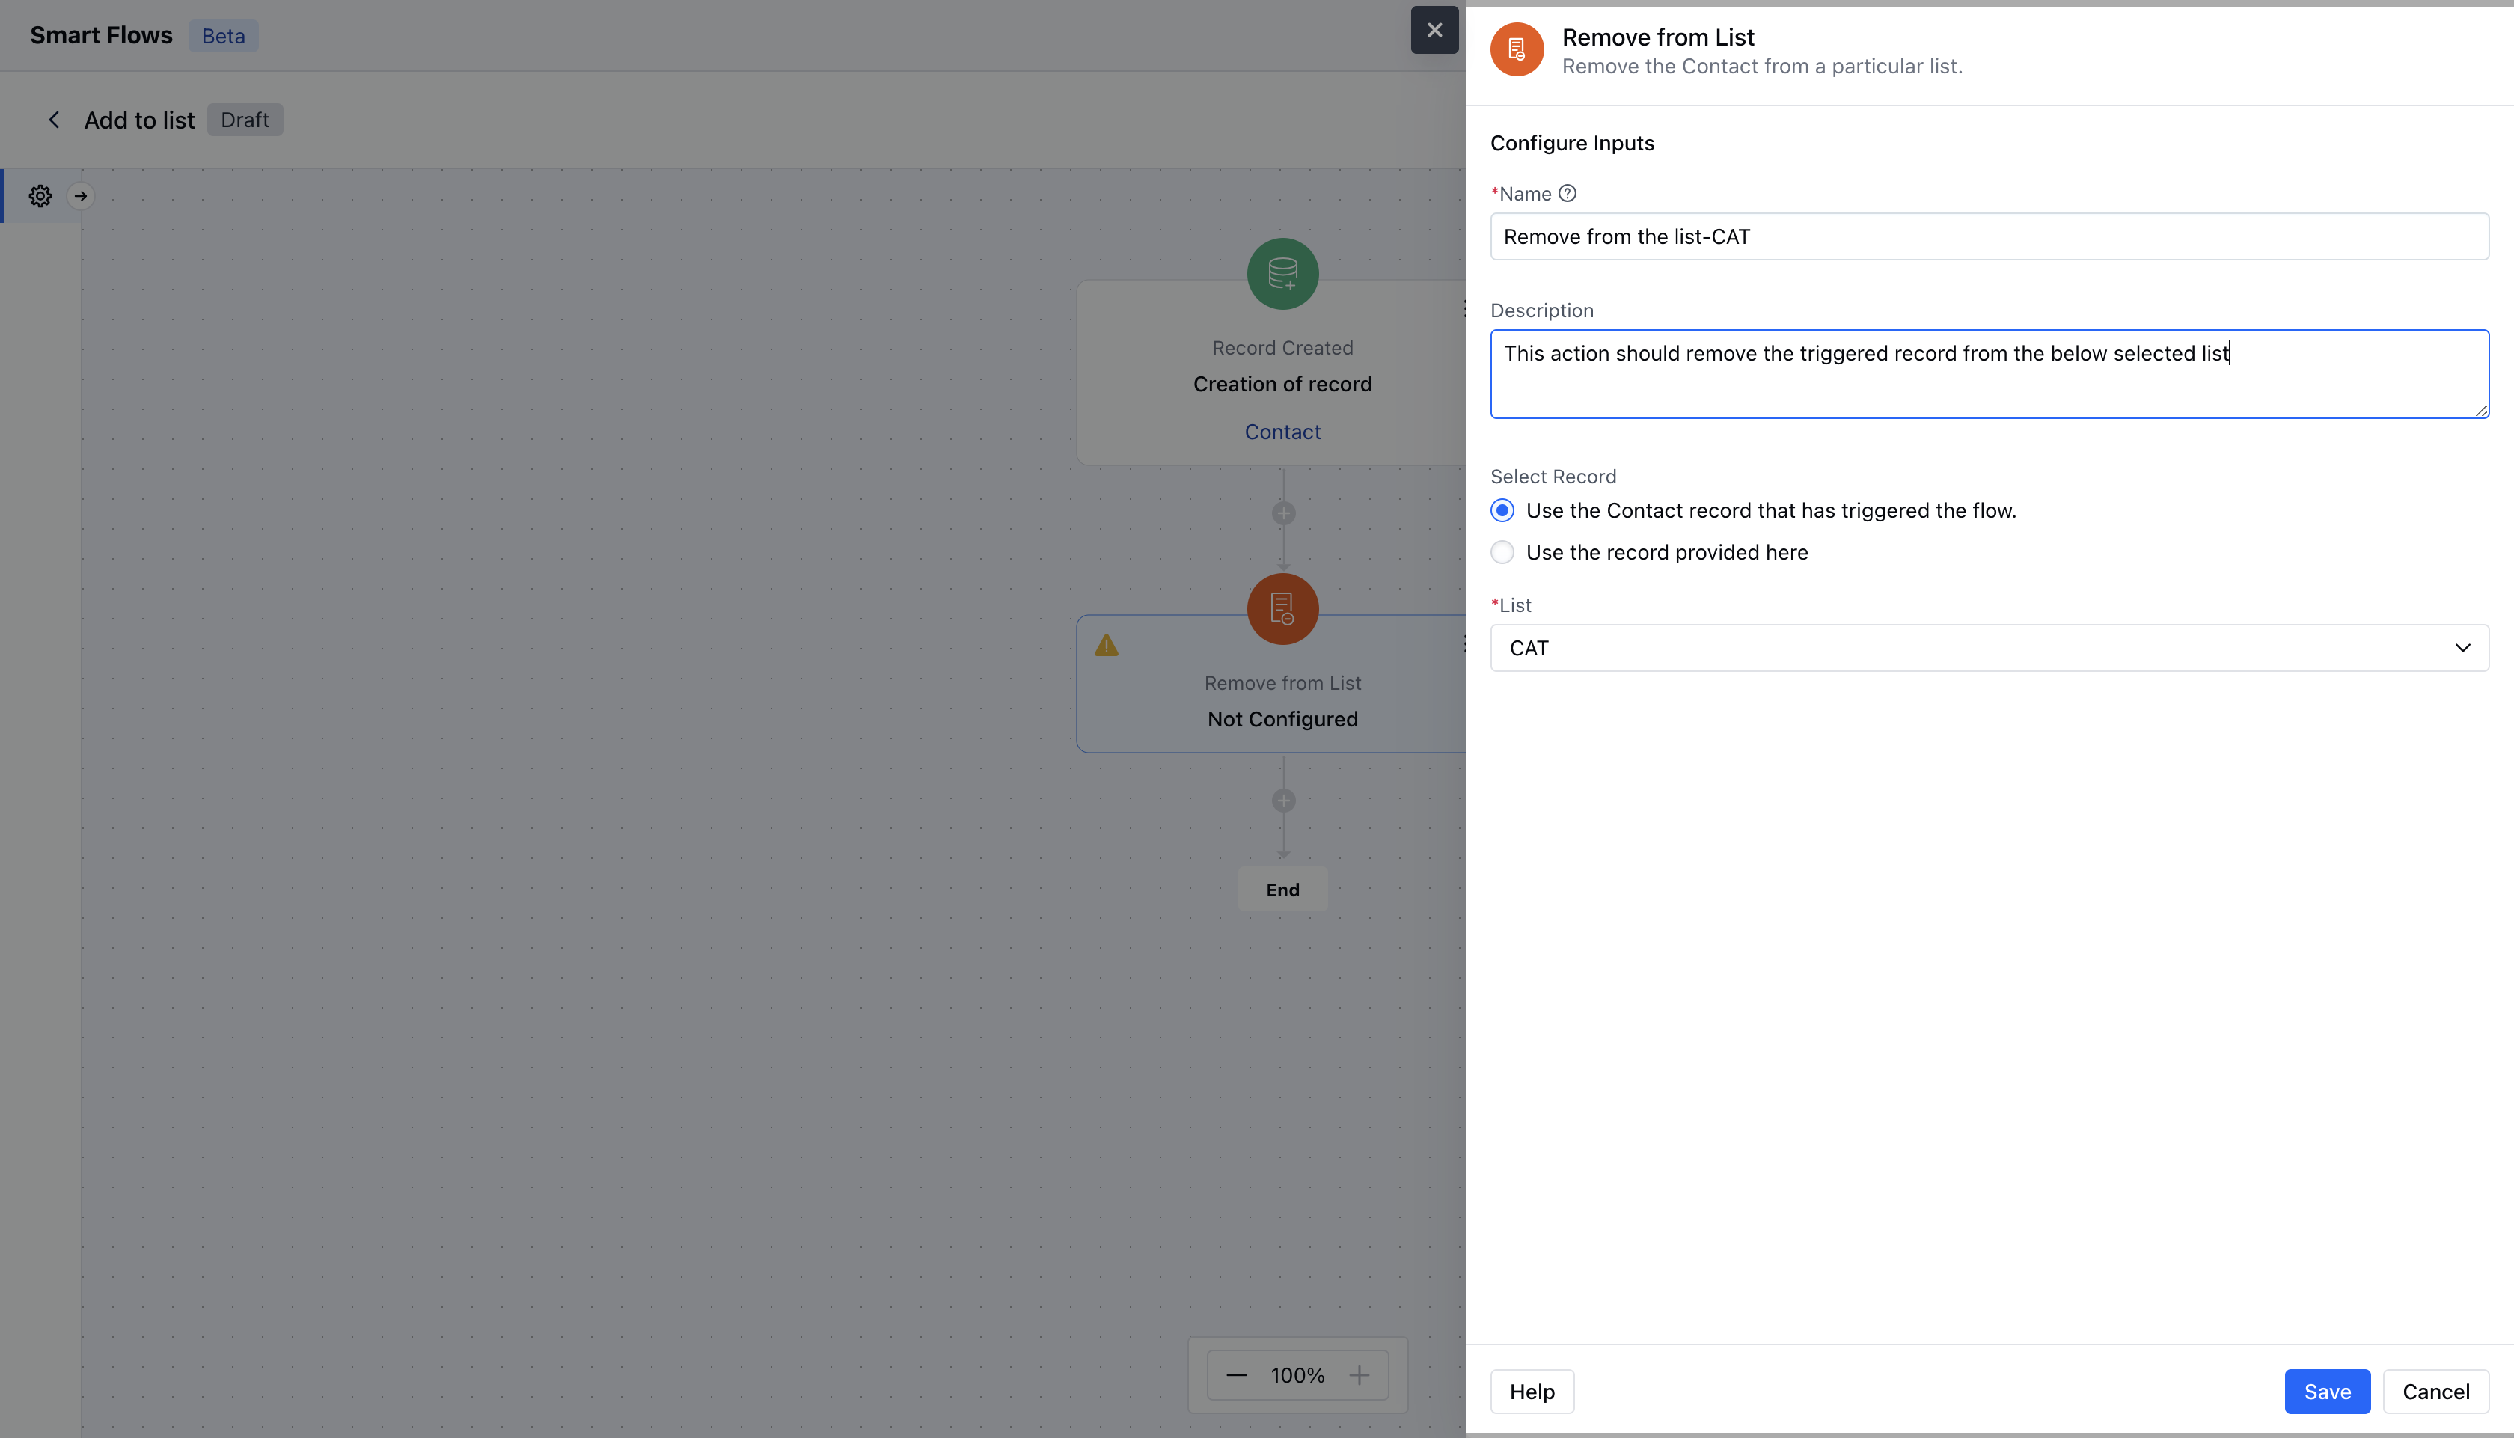
Task: Click the sidebar expand arrow icon
Action: [x=82, y=195]
